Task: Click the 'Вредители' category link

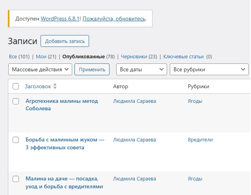Action: click(200, 140)
